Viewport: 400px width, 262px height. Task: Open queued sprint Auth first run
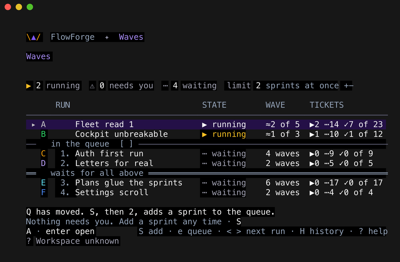(x=109, y=154)
